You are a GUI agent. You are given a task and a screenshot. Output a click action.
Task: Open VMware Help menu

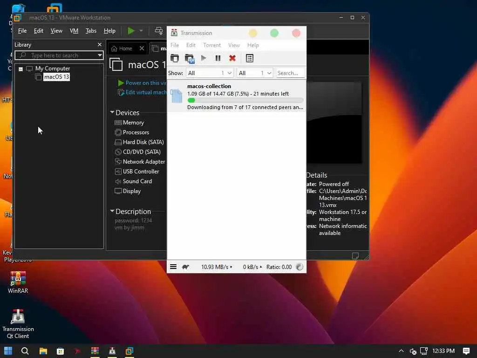(109, 31)
